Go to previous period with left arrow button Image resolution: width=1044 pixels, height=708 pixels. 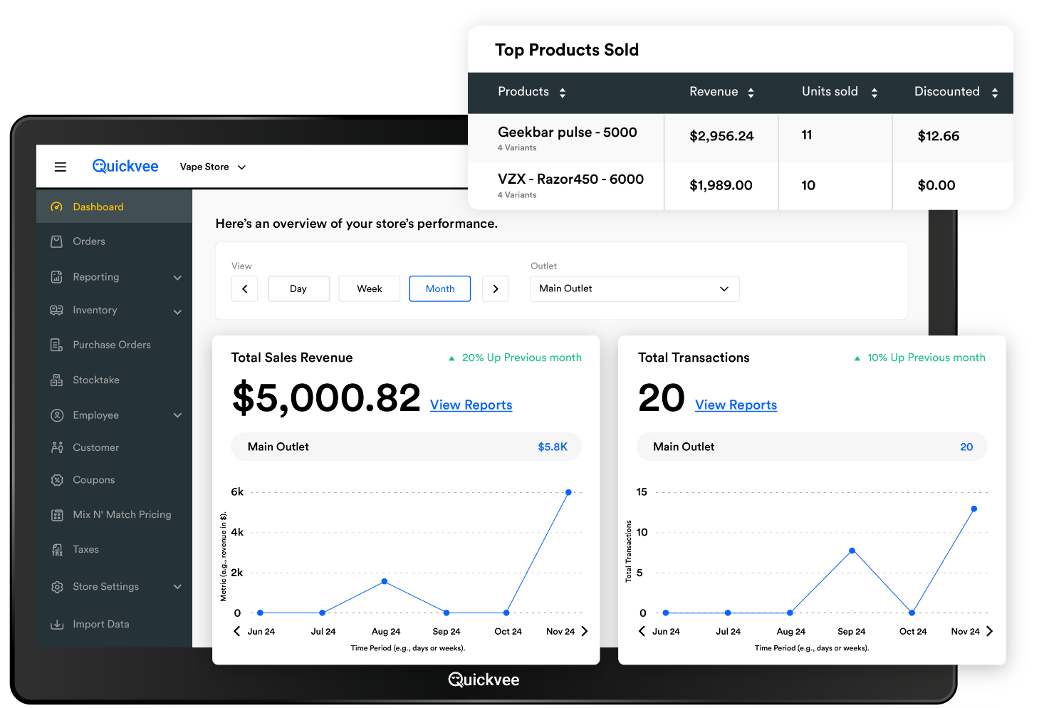click(x=244, y=288)
